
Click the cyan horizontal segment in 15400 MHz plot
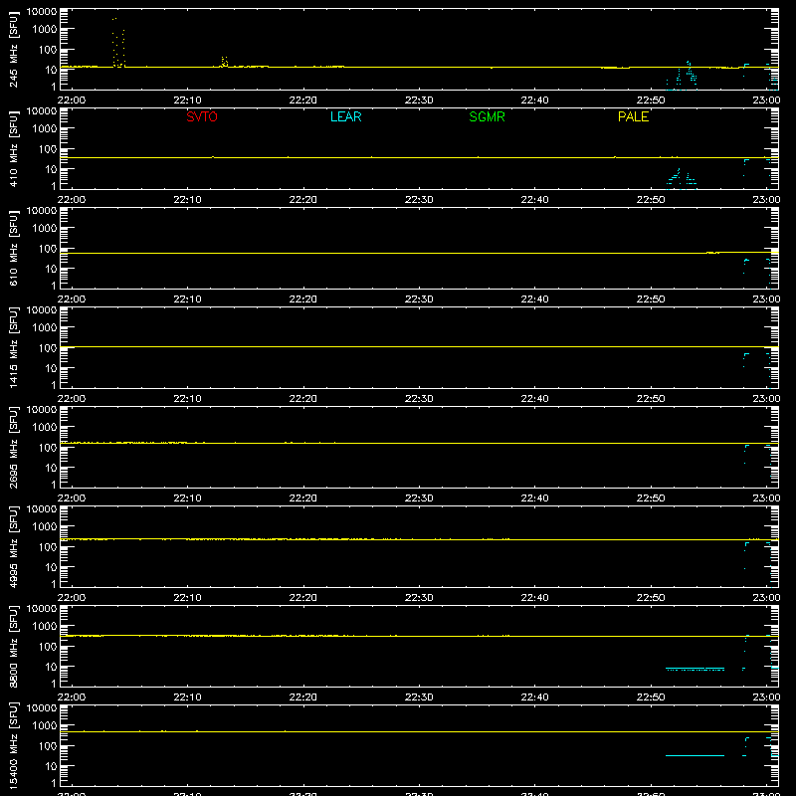695,755
